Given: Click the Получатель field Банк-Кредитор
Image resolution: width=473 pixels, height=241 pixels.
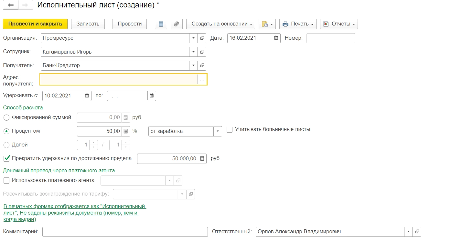Looking at the screenshot, I should [115, 65].
